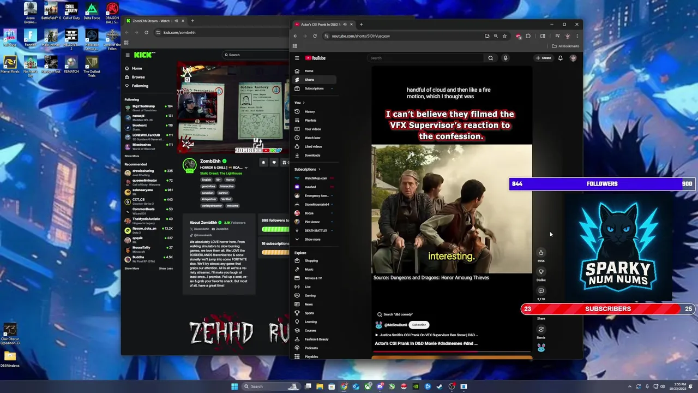The width and height of the screenshot is (698, 393).
Task: Open WatchMojo.com subscription channel
Action: point(314,178)
